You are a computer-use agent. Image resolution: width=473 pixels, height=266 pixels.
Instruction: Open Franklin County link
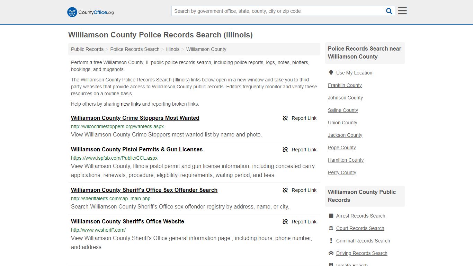click(x=345, y=85)
